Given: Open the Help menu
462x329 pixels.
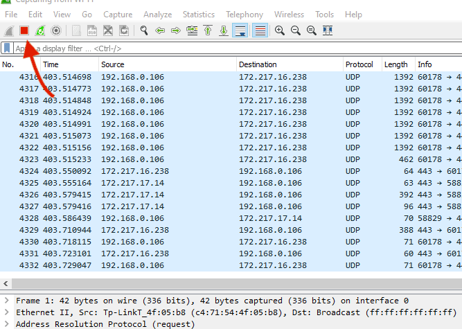Looking at the screenshot, I should [x=353, y=15].
